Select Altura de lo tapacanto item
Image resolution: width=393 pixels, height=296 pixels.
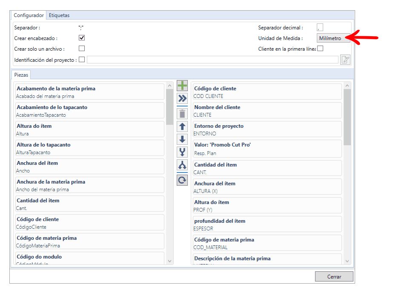(x=90, y=148)
